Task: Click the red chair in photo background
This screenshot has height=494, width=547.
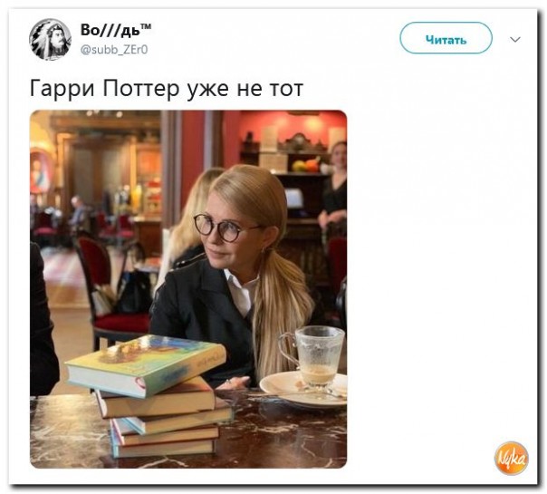Action: [x=111, y=292]
